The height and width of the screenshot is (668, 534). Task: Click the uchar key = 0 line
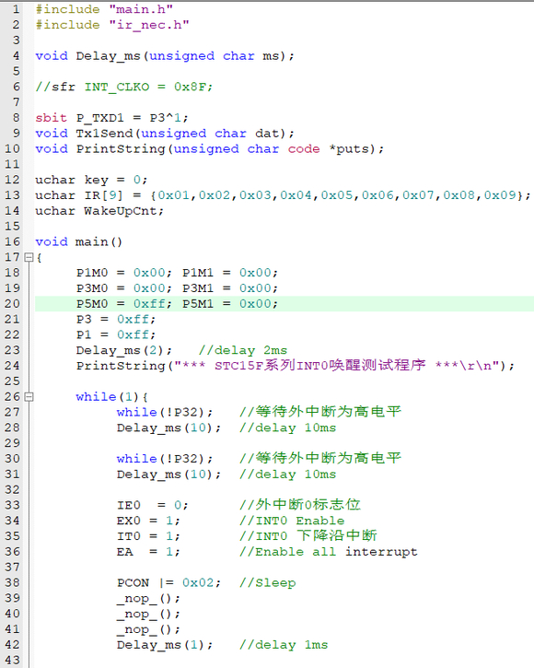click(91, 180)
